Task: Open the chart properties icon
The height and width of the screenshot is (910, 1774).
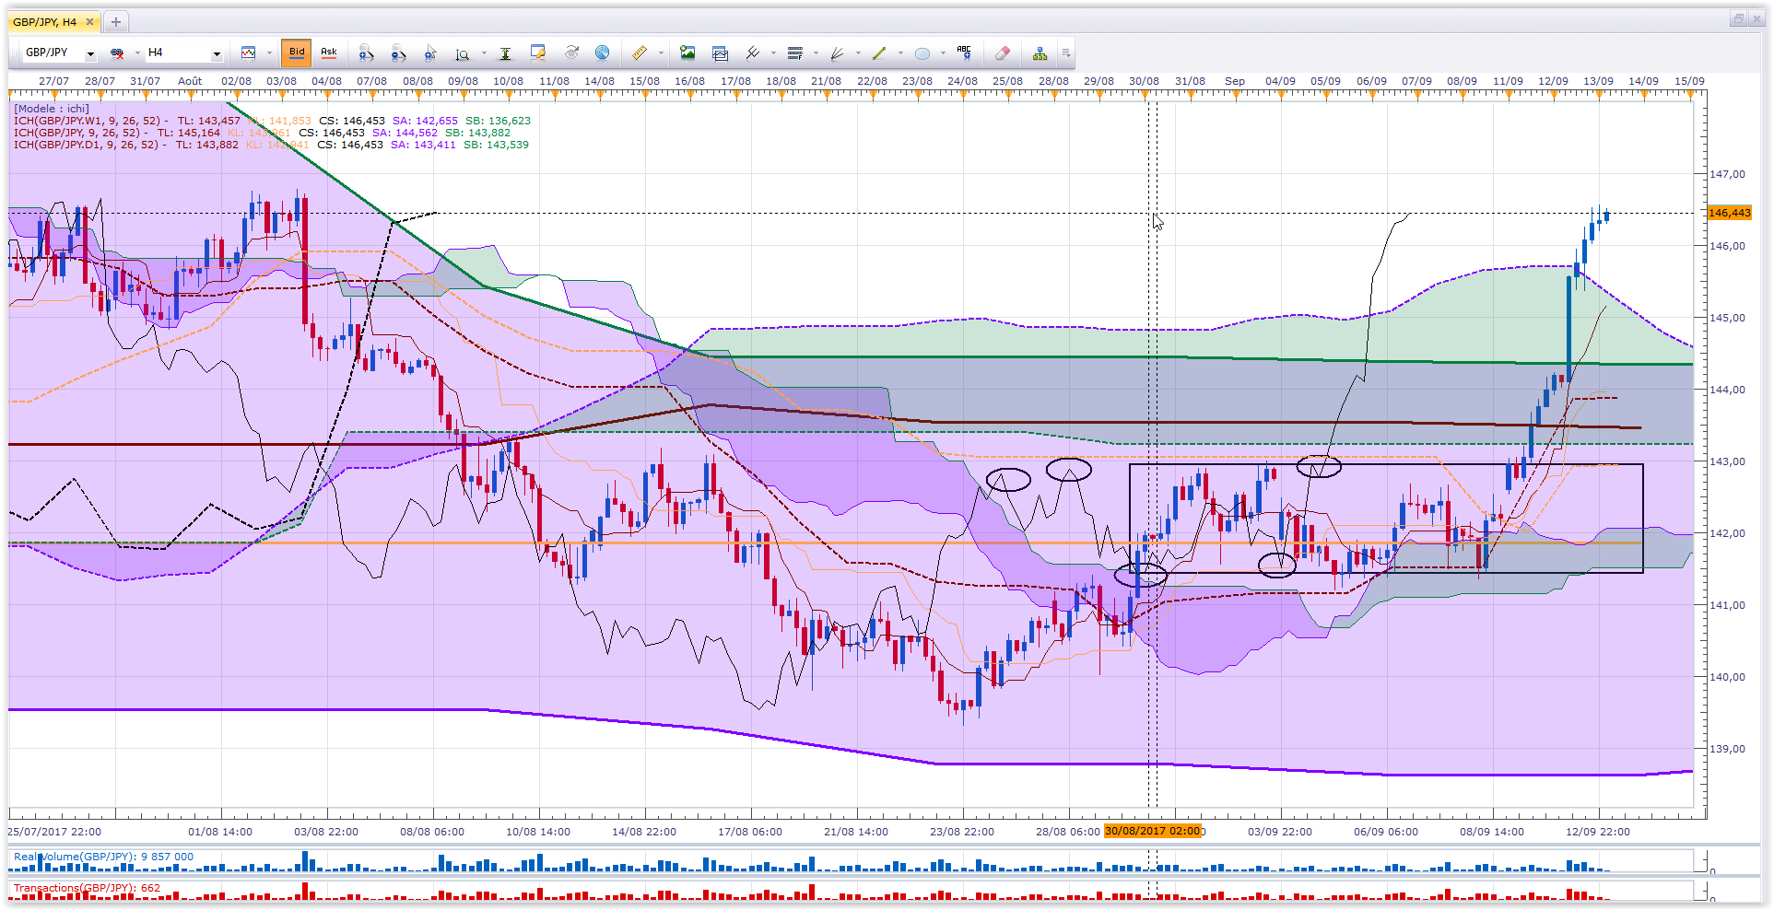Action: (x=538, y=53)
